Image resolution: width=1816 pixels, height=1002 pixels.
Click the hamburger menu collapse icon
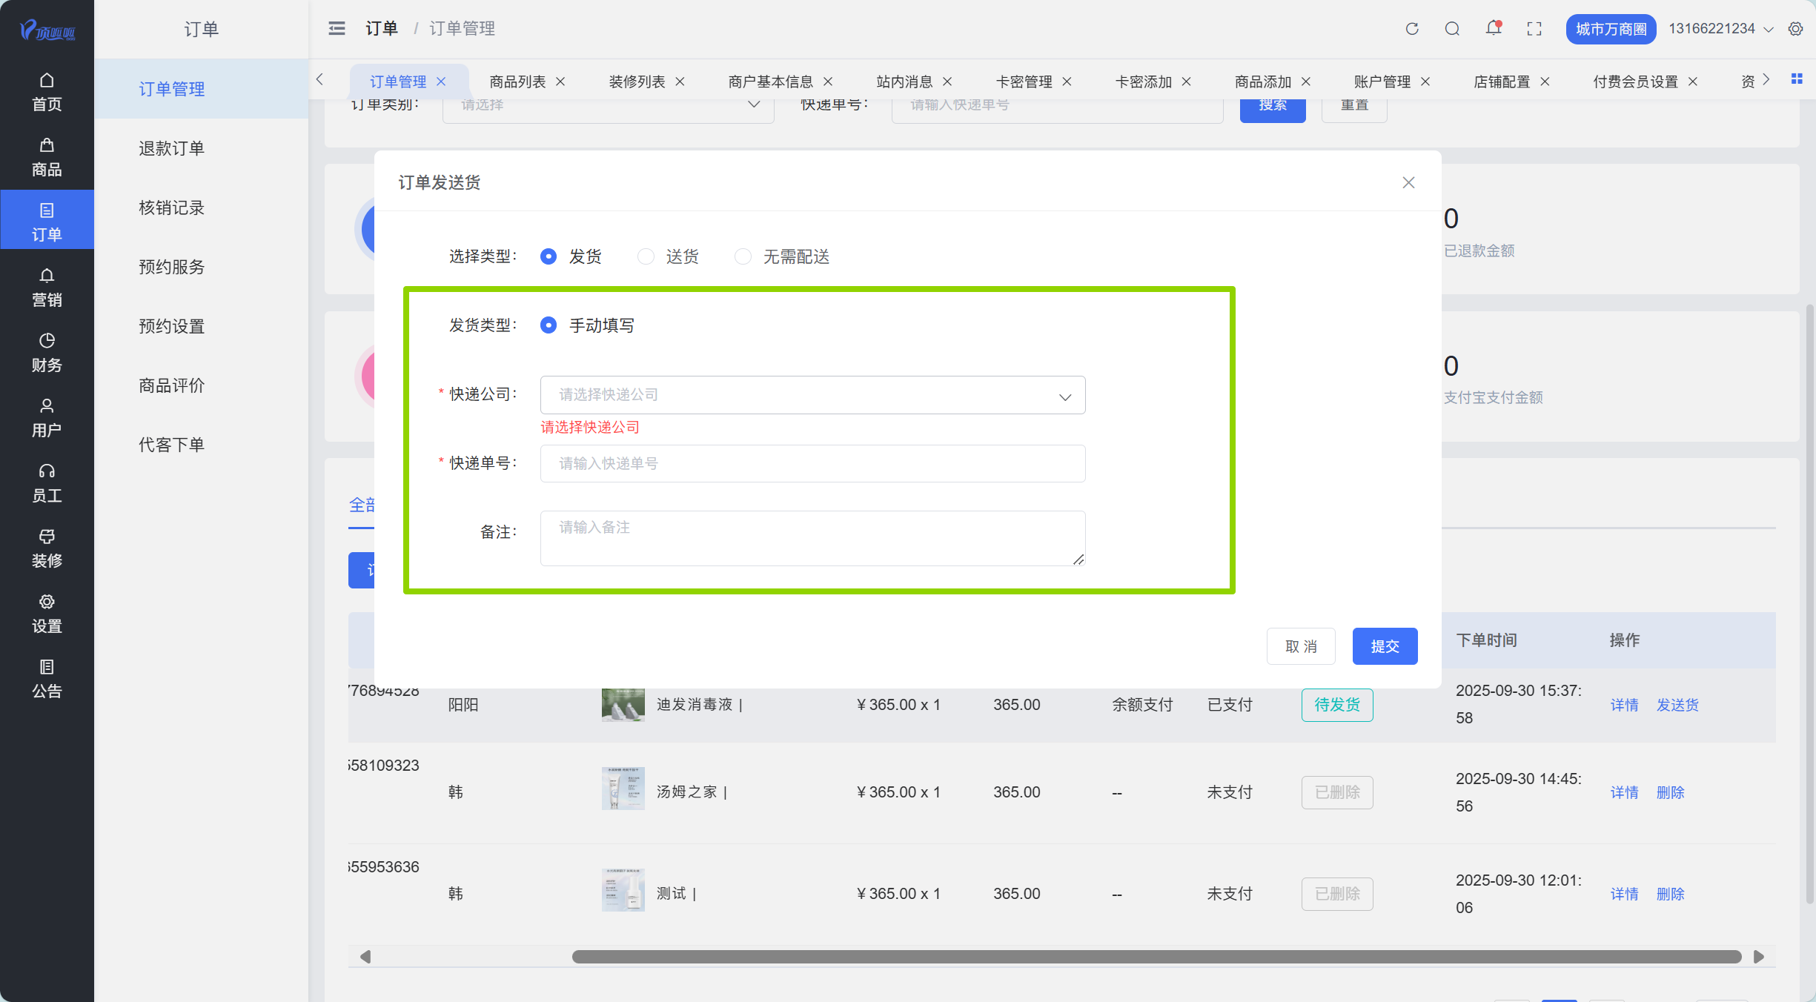pos(337,29)
